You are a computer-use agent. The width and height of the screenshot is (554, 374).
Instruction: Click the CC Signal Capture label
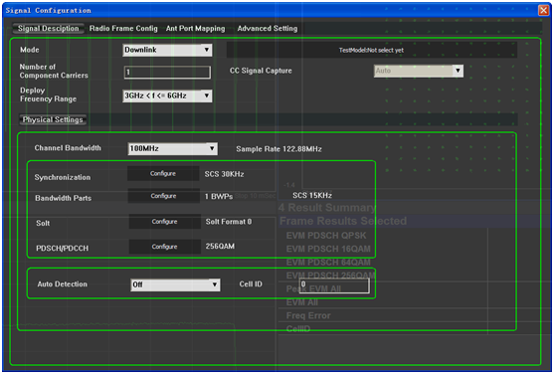[261, 71]
